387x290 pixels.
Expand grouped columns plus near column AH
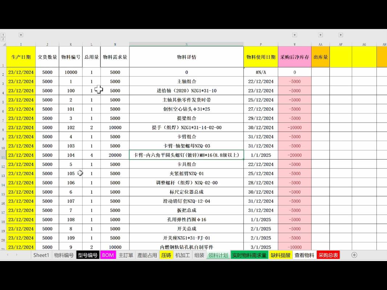tap(341, 35)
